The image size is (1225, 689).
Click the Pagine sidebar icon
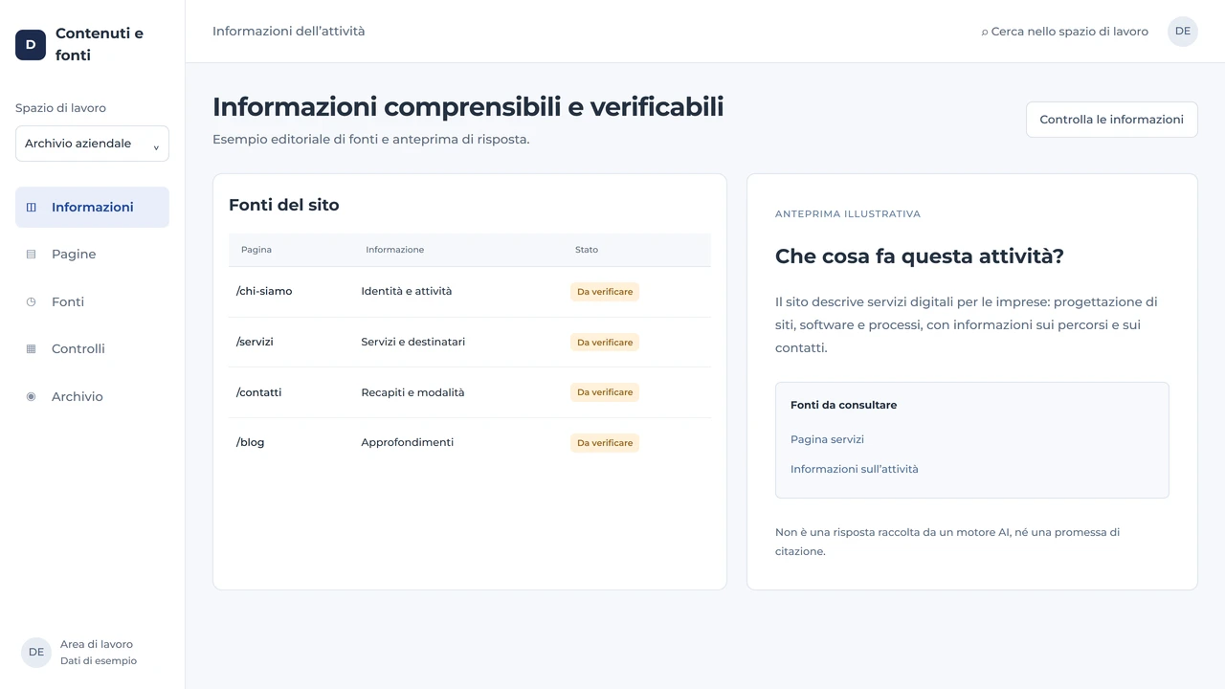31,255
